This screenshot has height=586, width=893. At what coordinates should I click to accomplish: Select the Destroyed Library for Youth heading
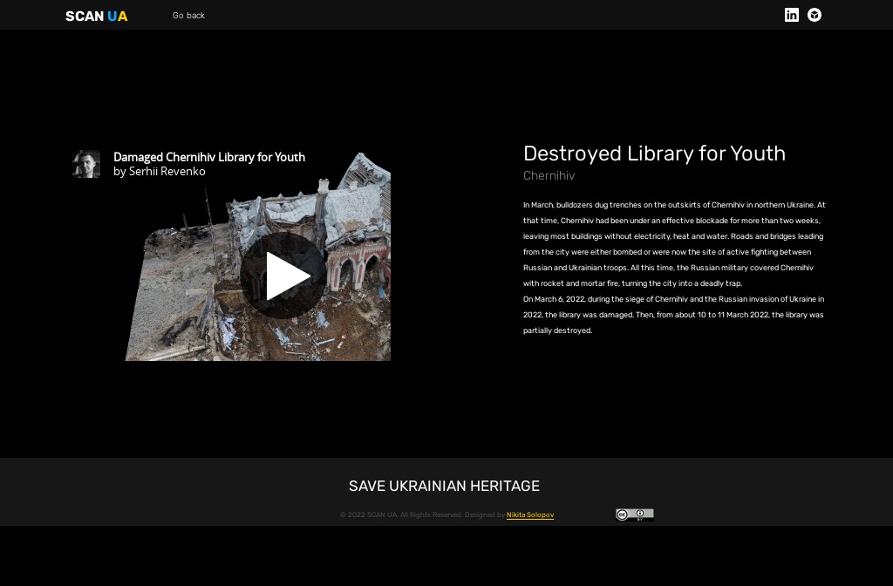(x=654, y=153)
